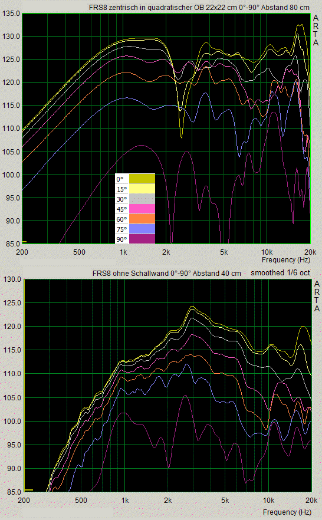The height and width of the screenshot is (520, 322).
Task: Click the '20k' x-axis value of top graph
Action: [x=310, y=252]
